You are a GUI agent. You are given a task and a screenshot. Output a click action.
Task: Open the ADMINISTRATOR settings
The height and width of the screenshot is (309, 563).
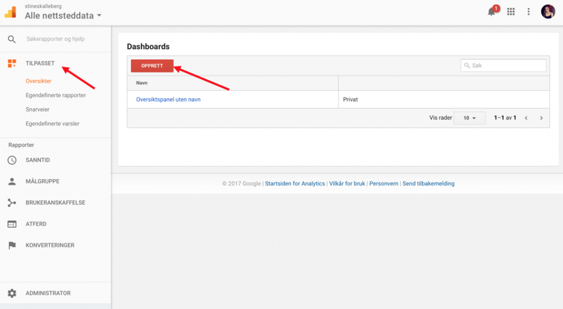48,293
